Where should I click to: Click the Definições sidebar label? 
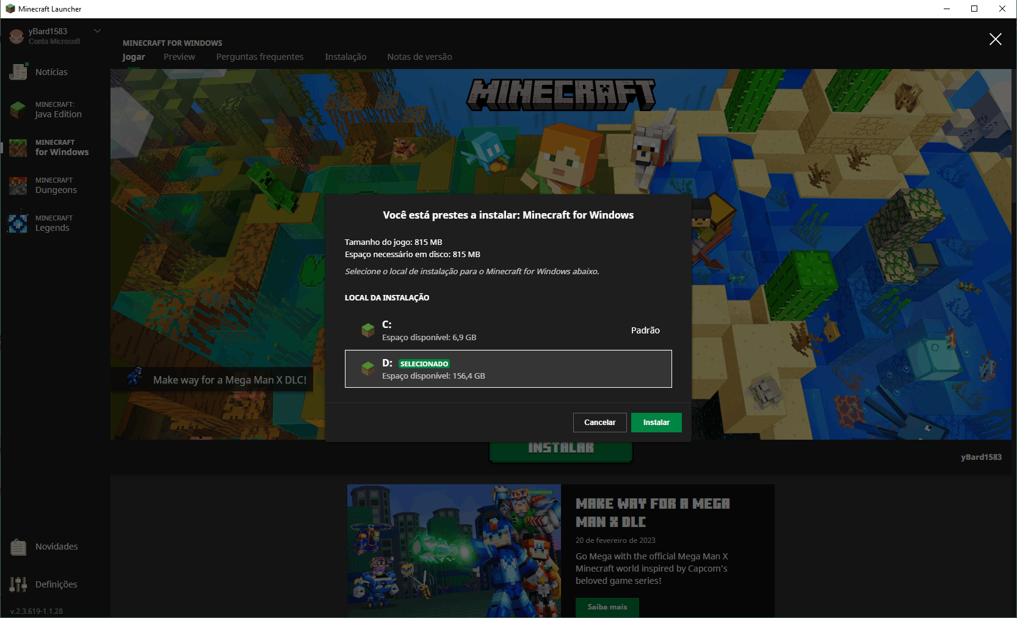(x=56, y=584)
